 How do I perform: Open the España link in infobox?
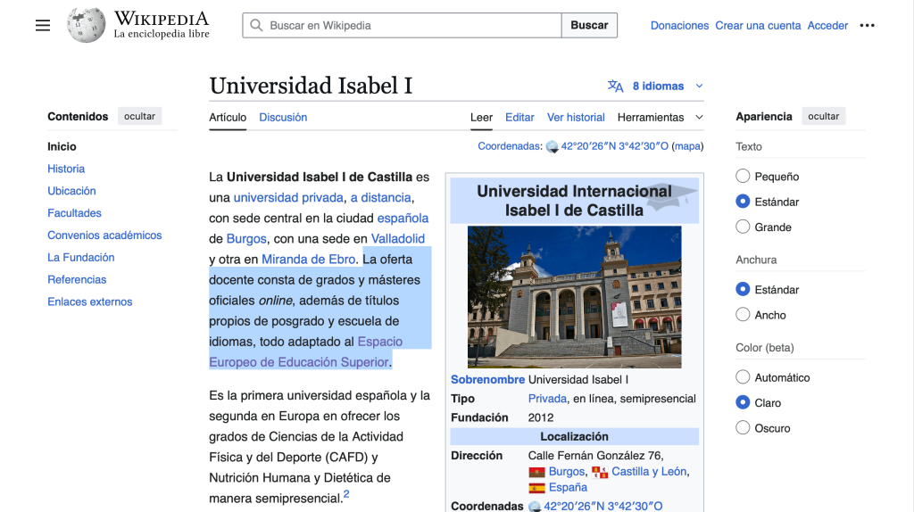click(x=568, y=488)
